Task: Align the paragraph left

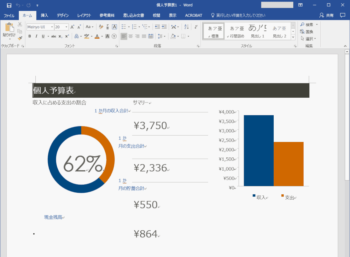Action: click(124, 36)
